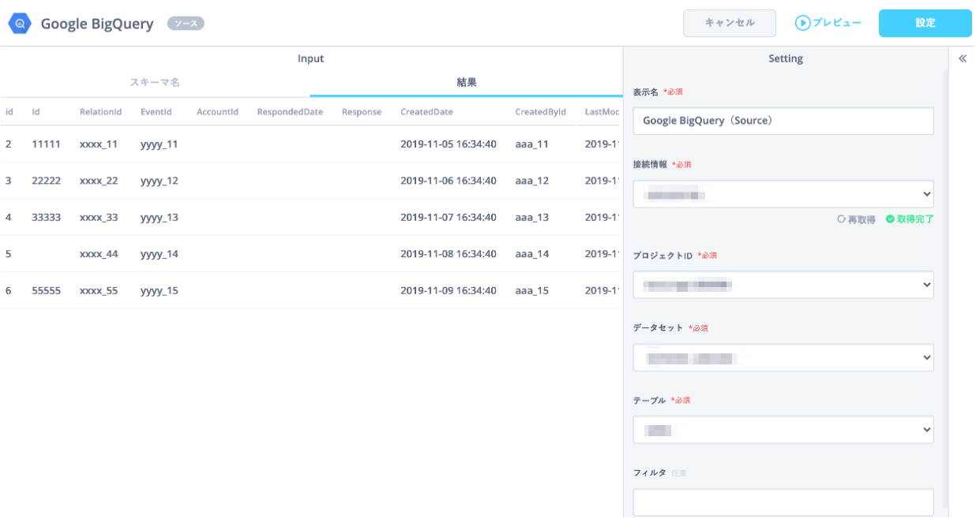Click the Response column header
This screenshot has width=976, height=519.
[362, 112]
